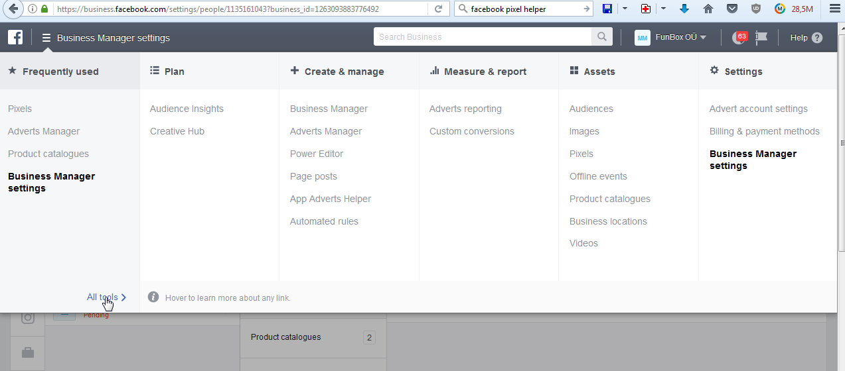Open Audience Insights under Plan

click(187, 109)
